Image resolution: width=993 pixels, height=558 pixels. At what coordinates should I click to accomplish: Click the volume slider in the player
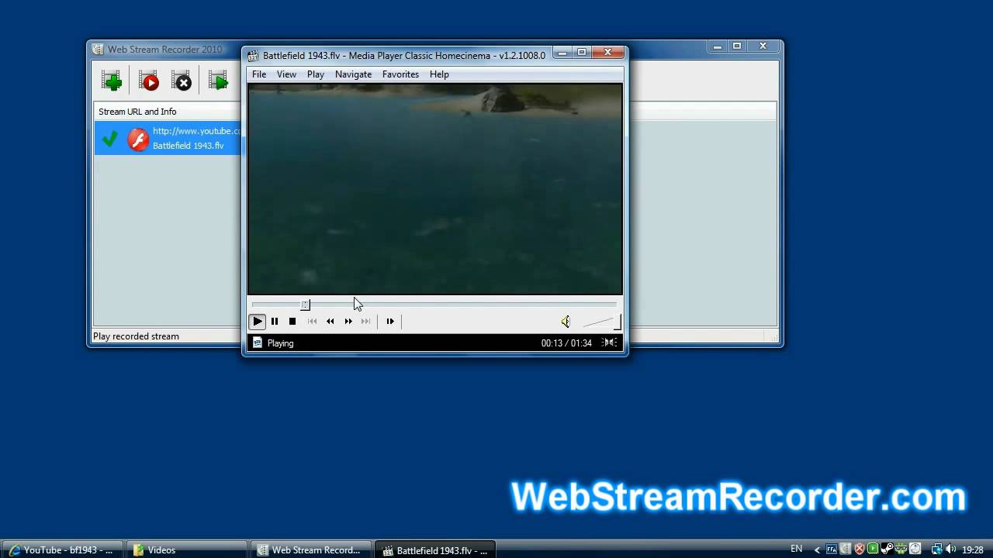(600, 322)
